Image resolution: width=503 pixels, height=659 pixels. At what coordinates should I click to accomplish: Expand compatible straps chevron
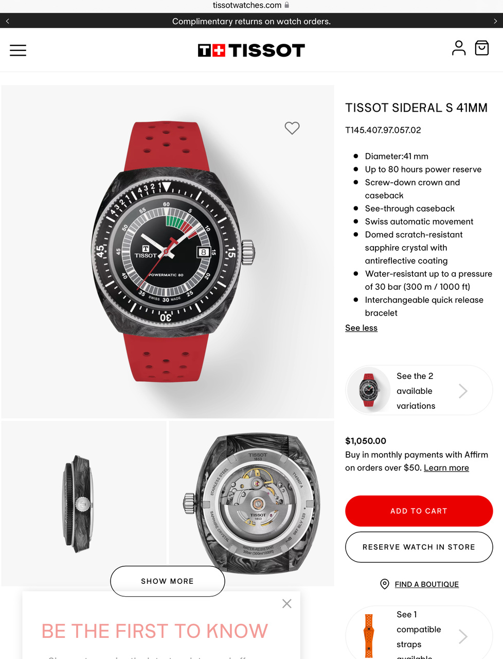point(463,637)
